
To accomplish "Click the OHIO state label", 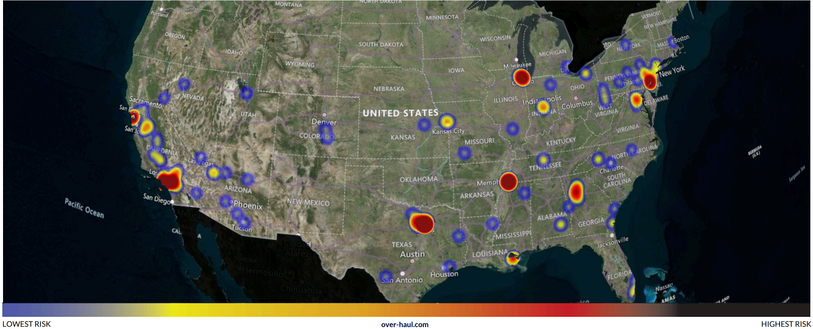I will click(x=577, y=87).
